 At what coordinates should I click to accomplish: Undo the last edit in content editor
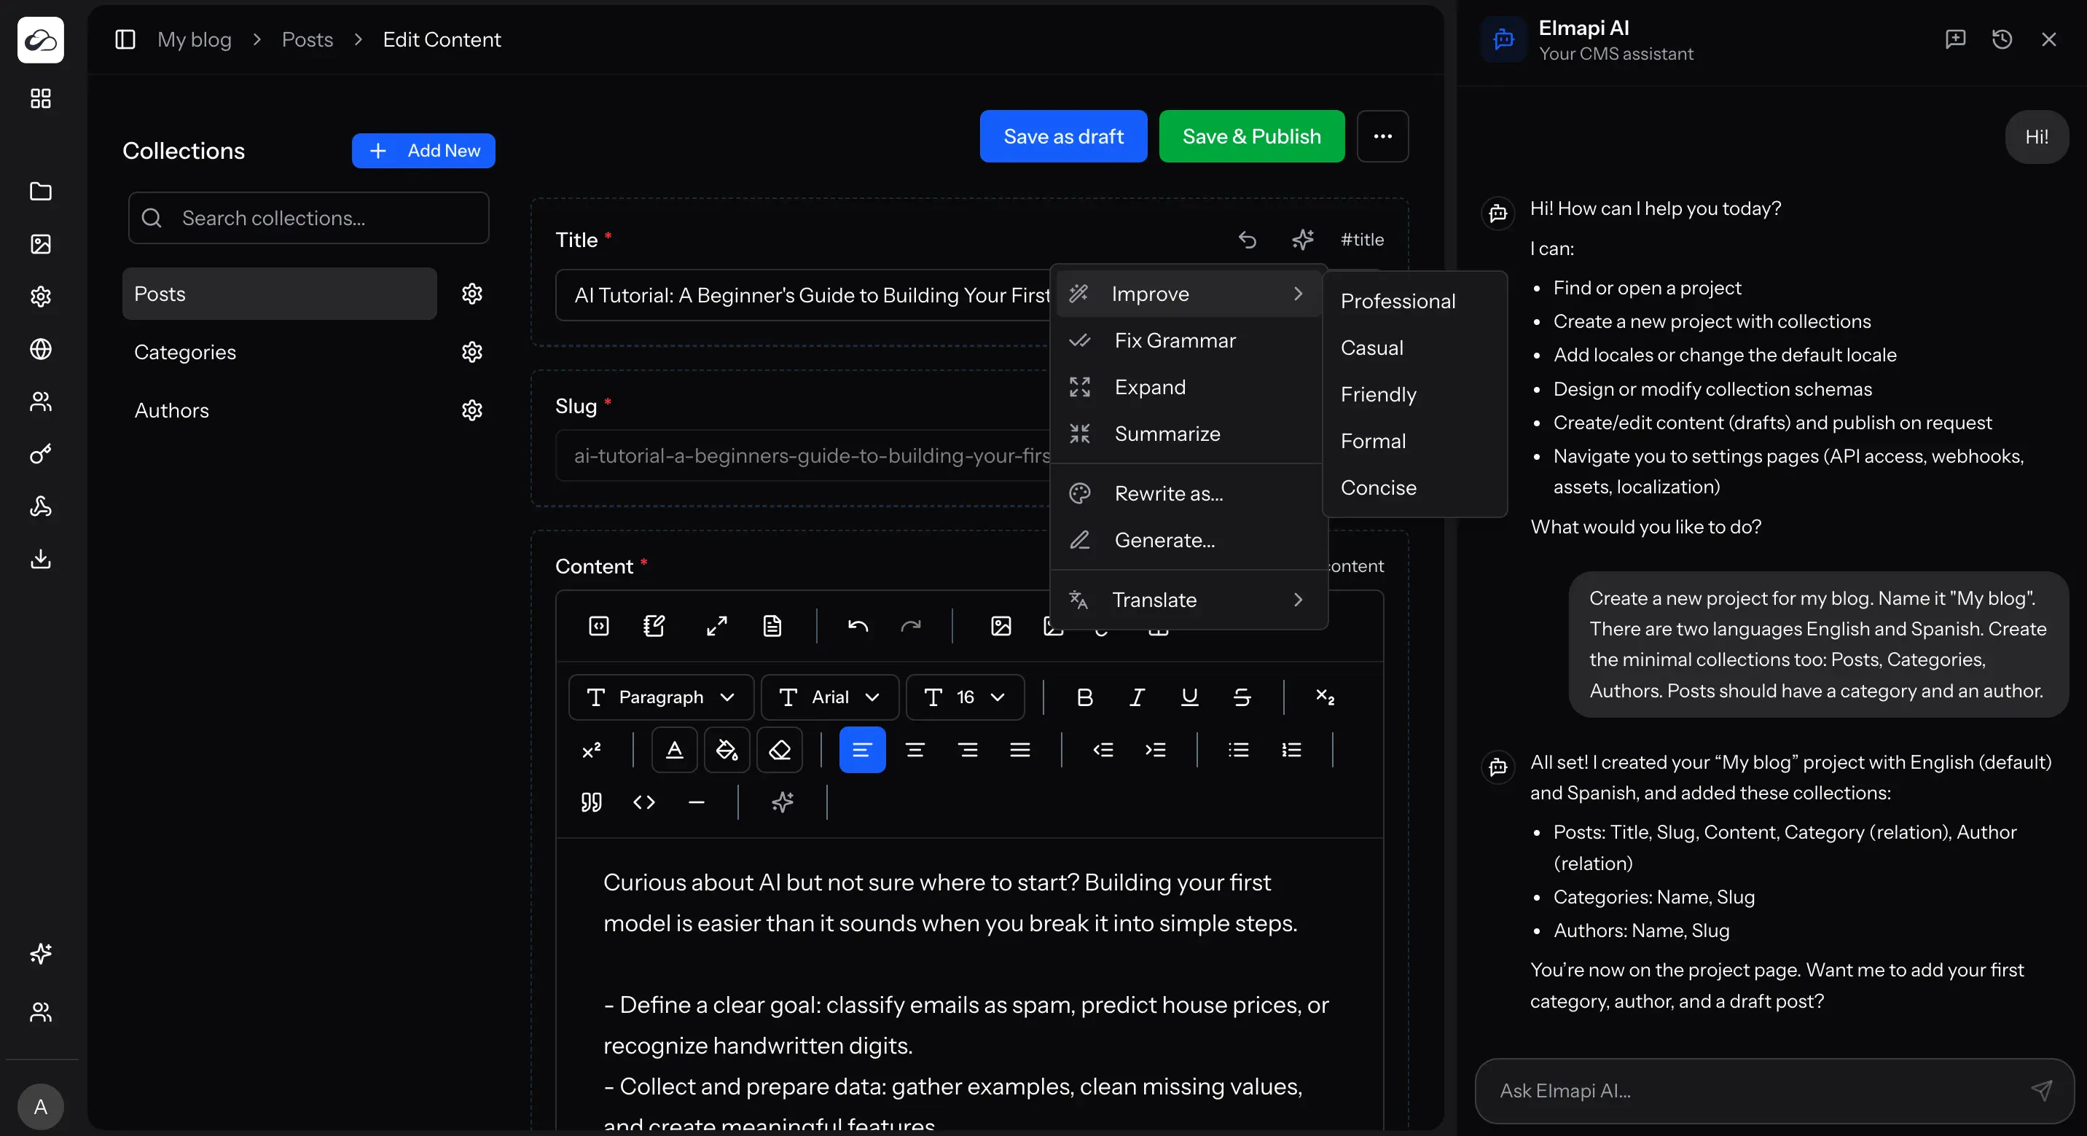tap(858, 625)
